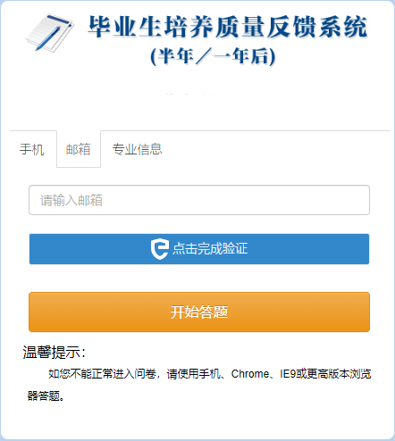
Task: Open the 专业信息 tab
Action: click(137, 149)
